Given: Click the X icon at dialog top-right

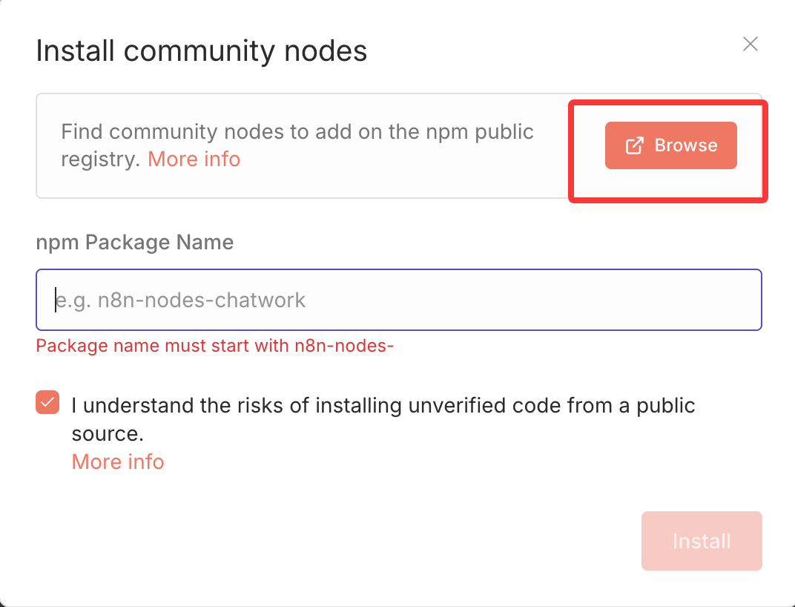Looking at the screenshot, I should click(751, 45).
